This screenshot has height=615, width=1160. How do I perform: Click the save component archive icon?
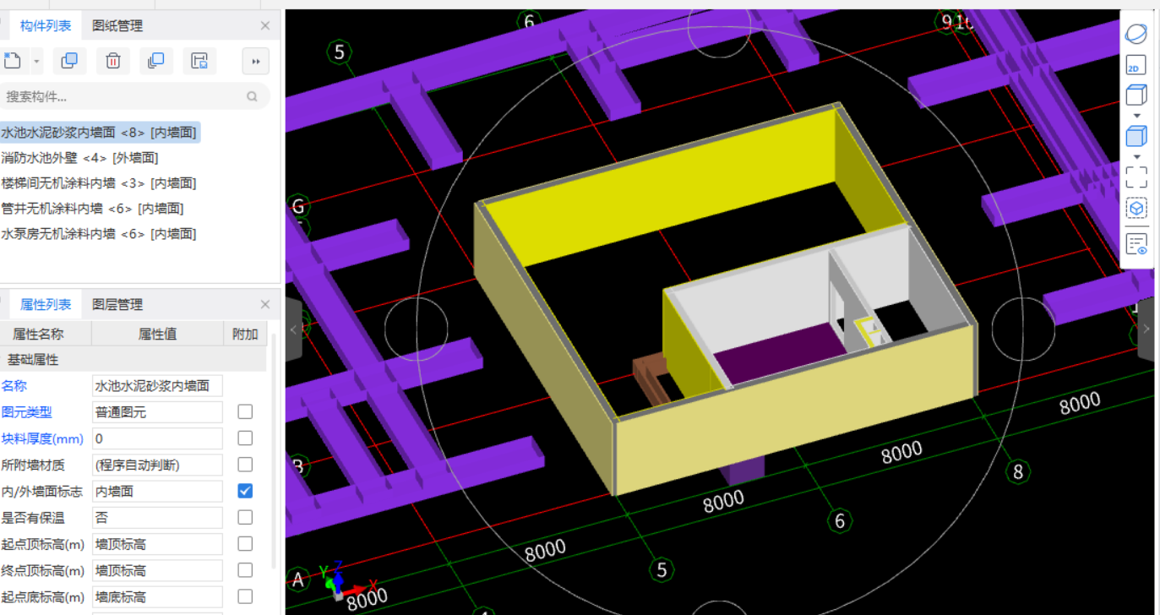[199, 61]
